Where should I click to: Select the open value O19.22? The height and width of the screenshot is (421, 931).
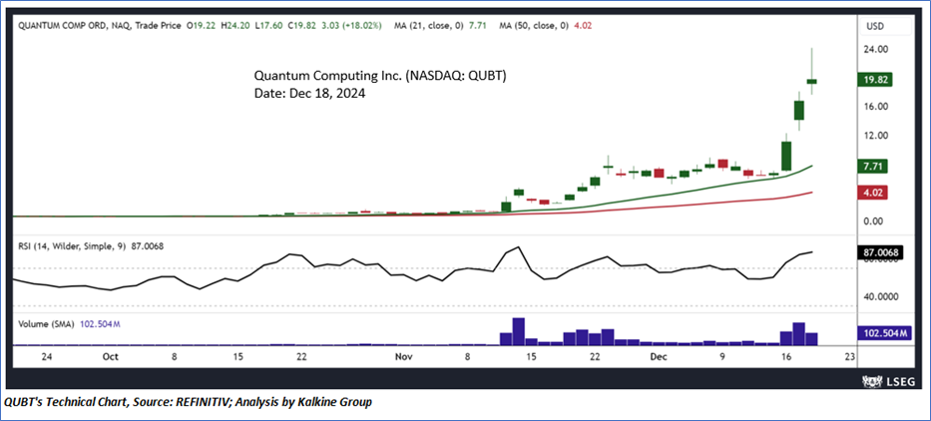point(201,26)
